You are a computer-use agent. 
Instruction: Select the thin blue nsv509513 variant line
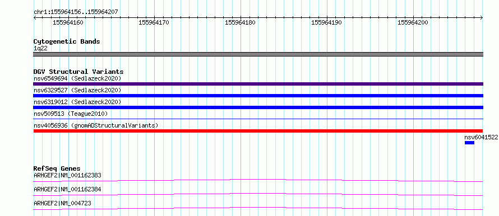258,119
